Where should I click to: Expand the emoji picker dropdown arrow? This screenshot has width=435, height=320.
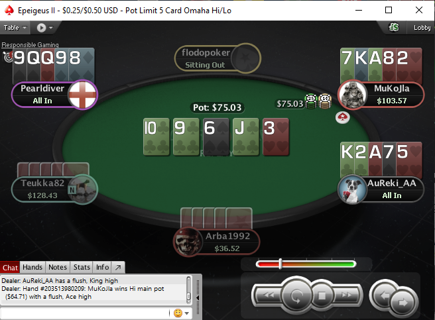tap(187, 313)
